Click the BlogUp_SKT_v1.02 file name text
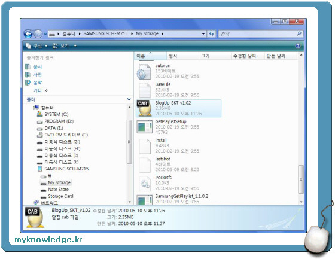This screenshot has height=259, width=335. pyautogui.click(x=173, y=103)
